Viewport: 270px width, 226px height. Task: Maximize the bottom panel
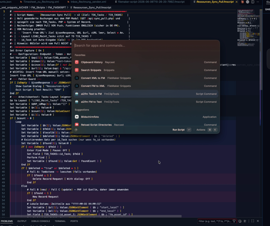pos(252,221)
